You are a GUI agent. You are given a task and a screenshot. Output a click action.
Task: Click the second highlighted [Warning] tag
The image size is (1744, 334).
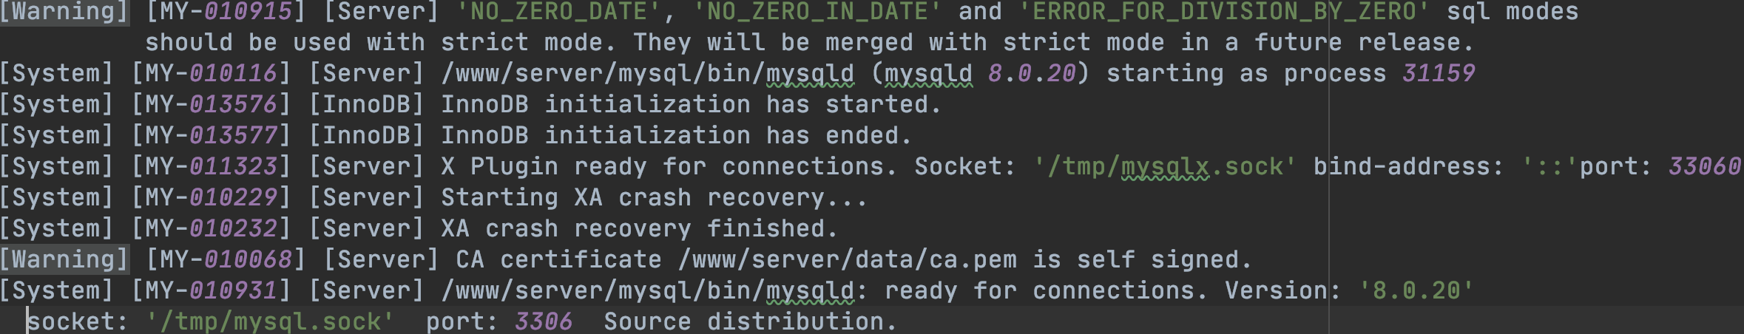pos(64,259)
